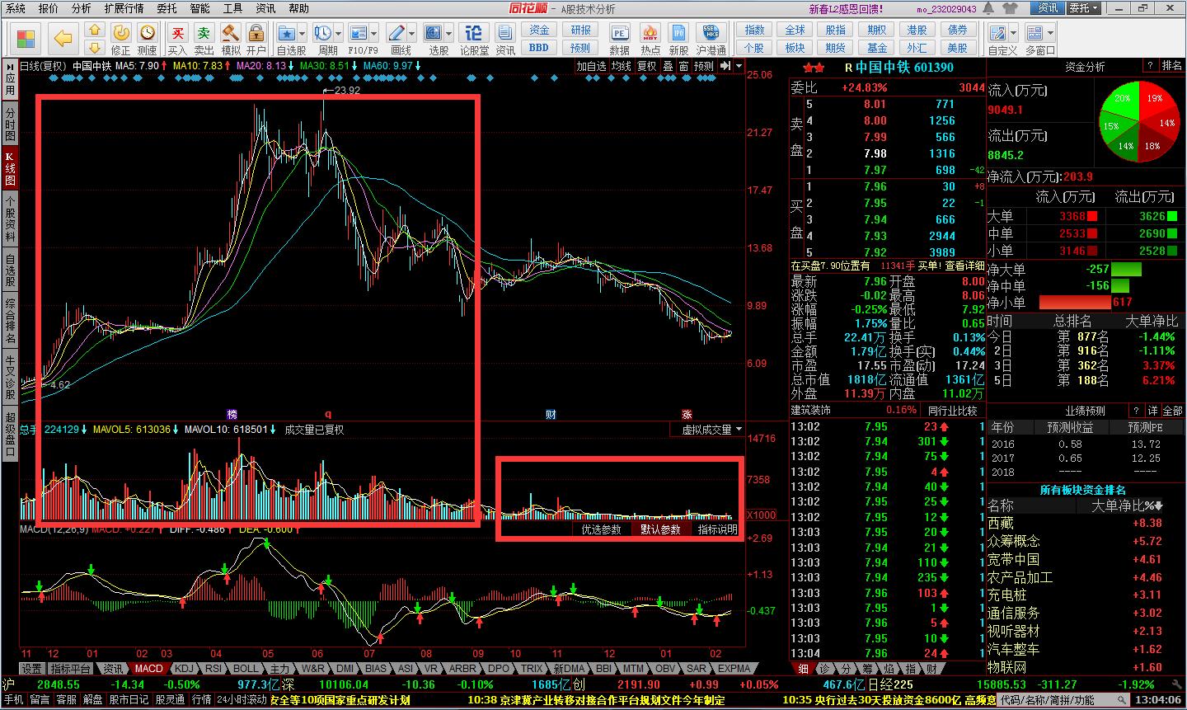1187x710 pixels.
Task: Open the 扩展行情 menu
Action: pyautogui.click(x=124, y=8)
